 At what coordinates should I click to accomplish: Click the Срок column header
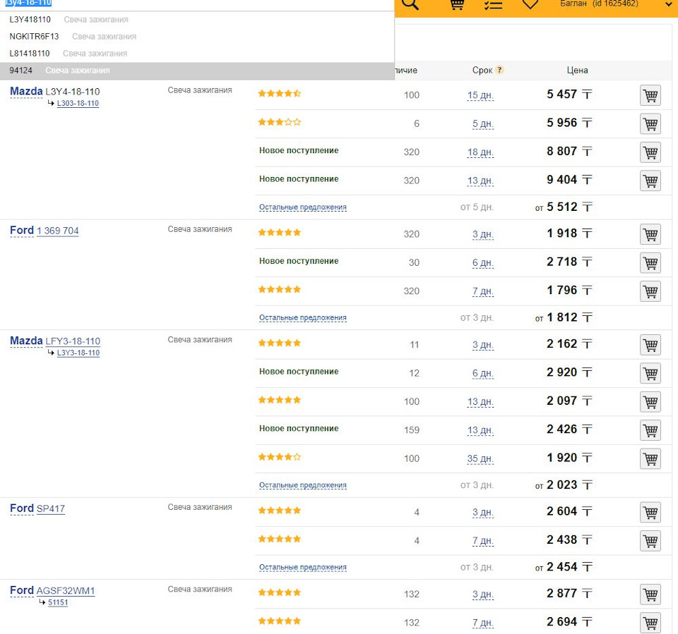[x=482, y=70]
